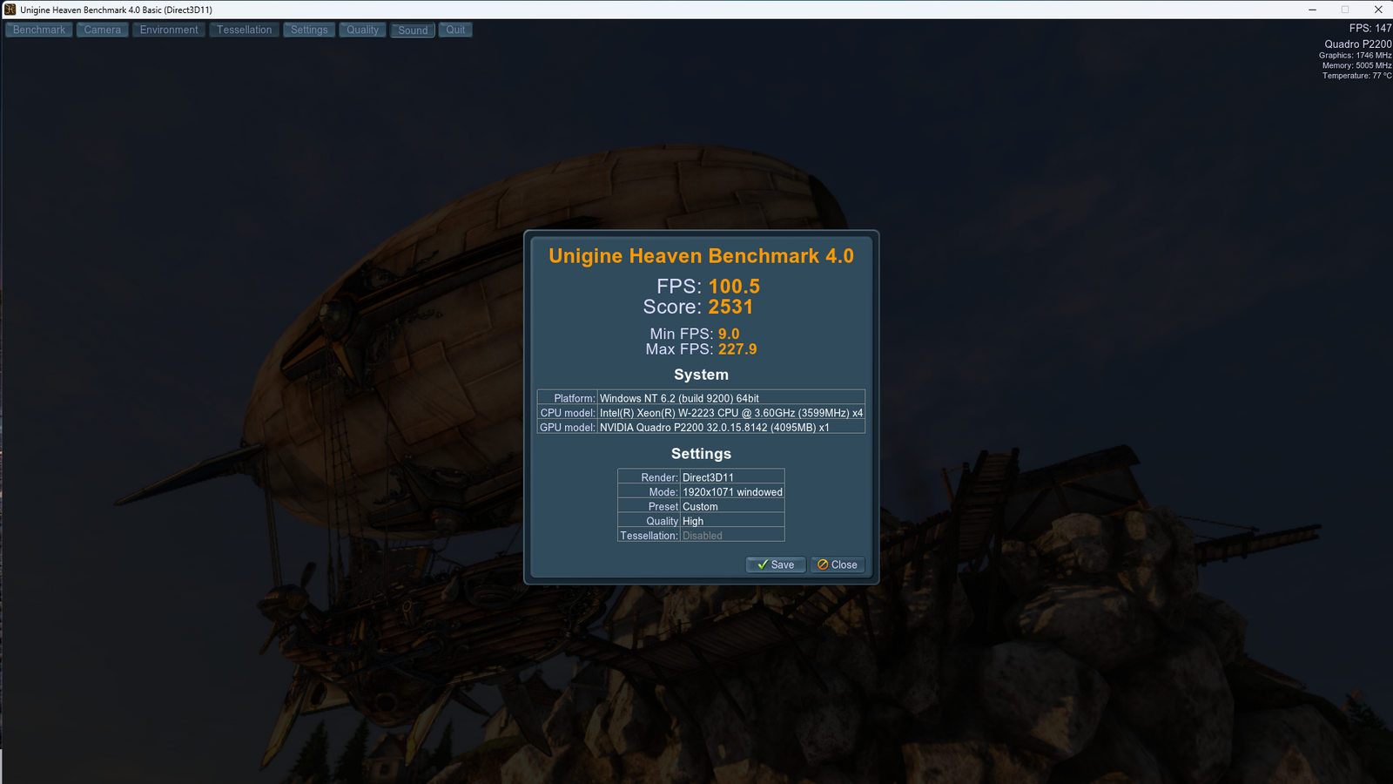Minimize the Heaven Benchmark window
The image size is (1393, 784).
pos(1312,10)
